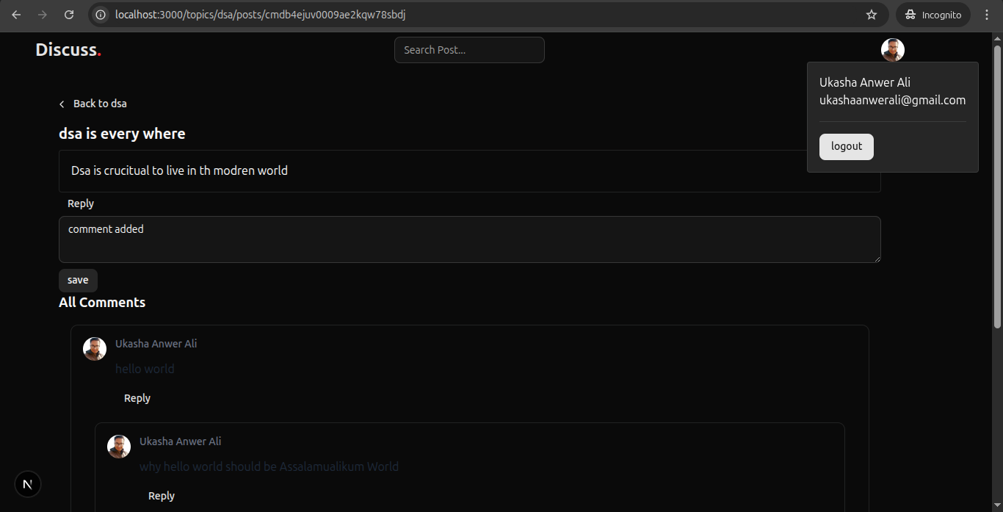Focus the comment textarea with comment added
This screenshot has width=1003, height=512.
470,239
